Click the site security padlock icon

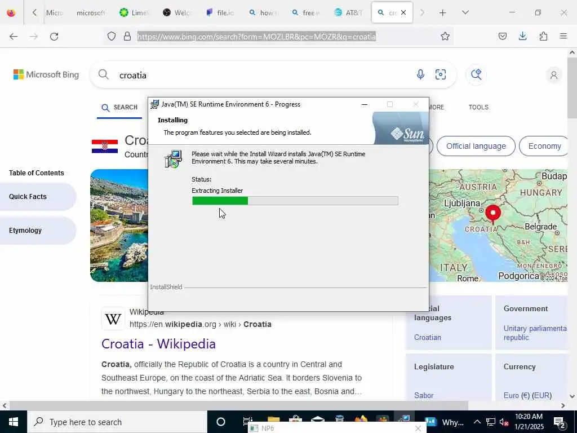pyautogui.click(x=127, y=36)
